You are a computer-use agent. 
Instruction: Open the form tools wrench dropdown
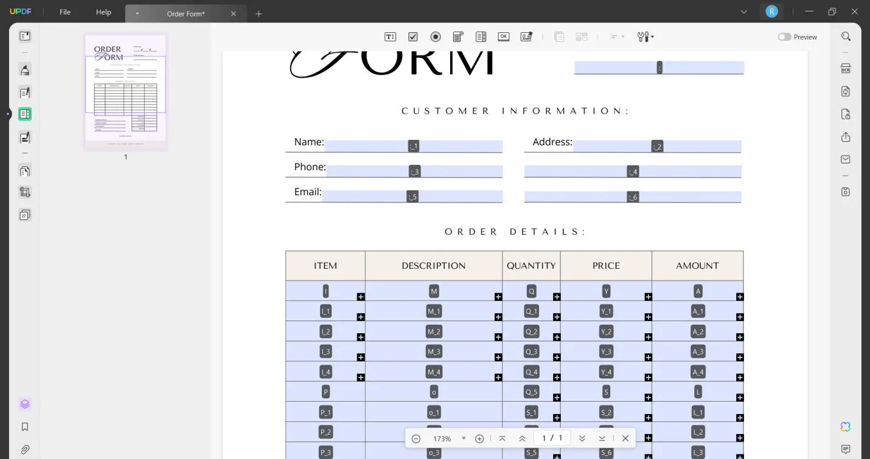646,37
